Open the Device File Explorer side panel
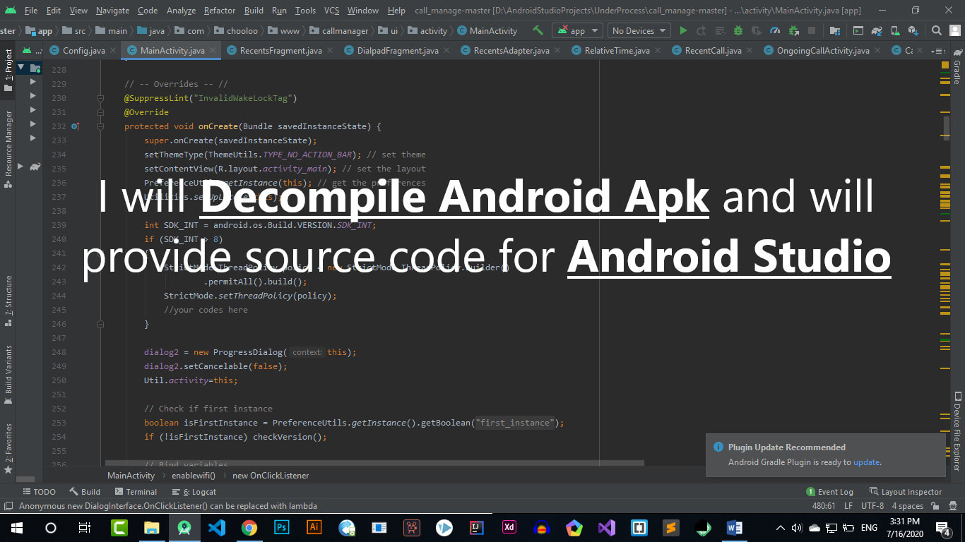 [x=957, y=432]
